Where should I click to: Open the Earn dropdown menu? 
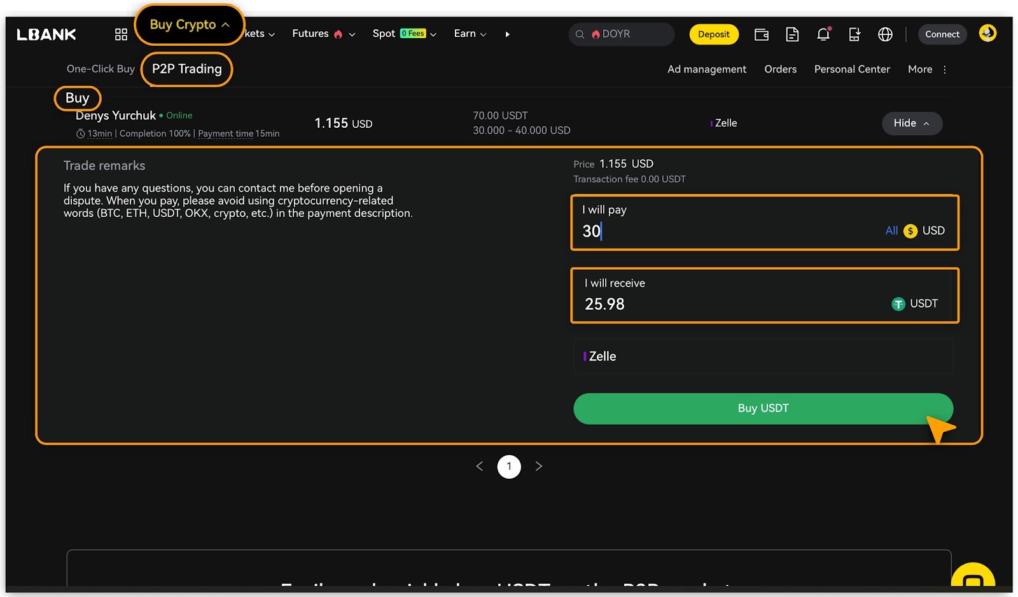point(470,34)
